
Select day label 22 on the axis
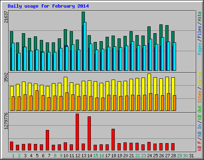(137, 156)
